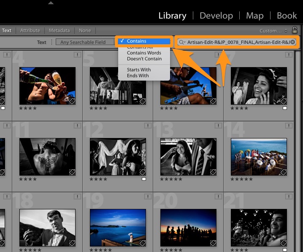This screenshot has height=252, width=303.
Task: Select the Text filter tab
Action: 7,30
